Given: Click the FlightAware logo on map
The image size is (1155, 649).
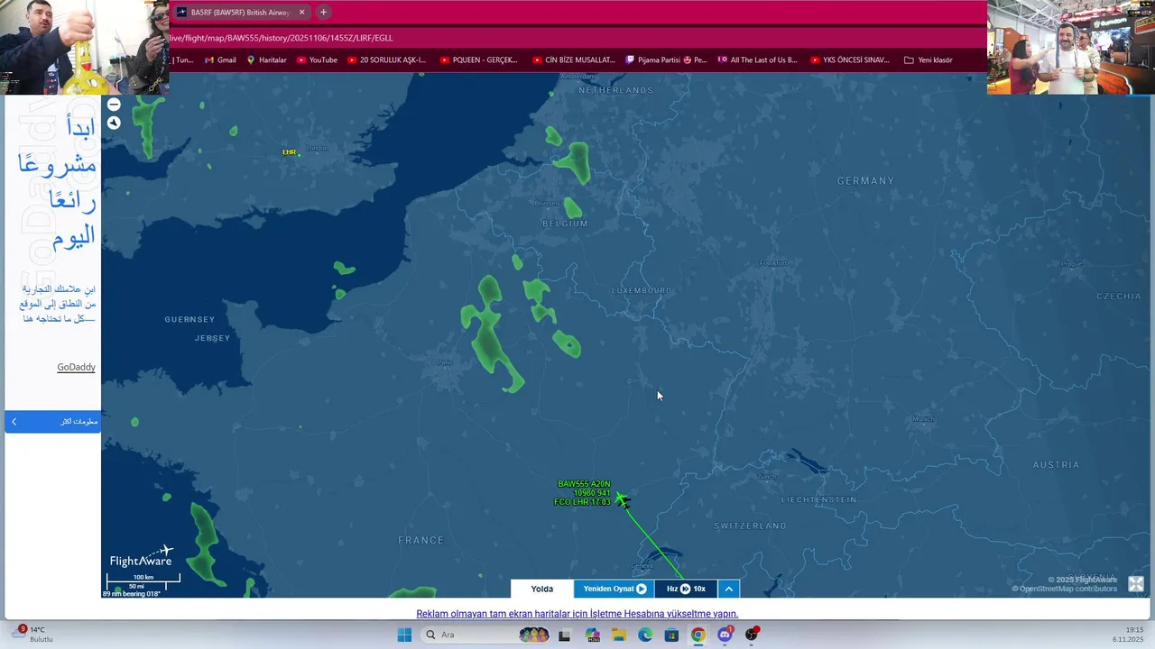Looking at the screenshot, I should [141, 556].
